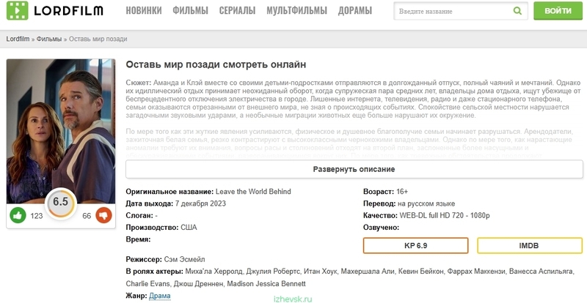Click the KP 6.9 rating button
587x303 pixels.
point(415,246)
